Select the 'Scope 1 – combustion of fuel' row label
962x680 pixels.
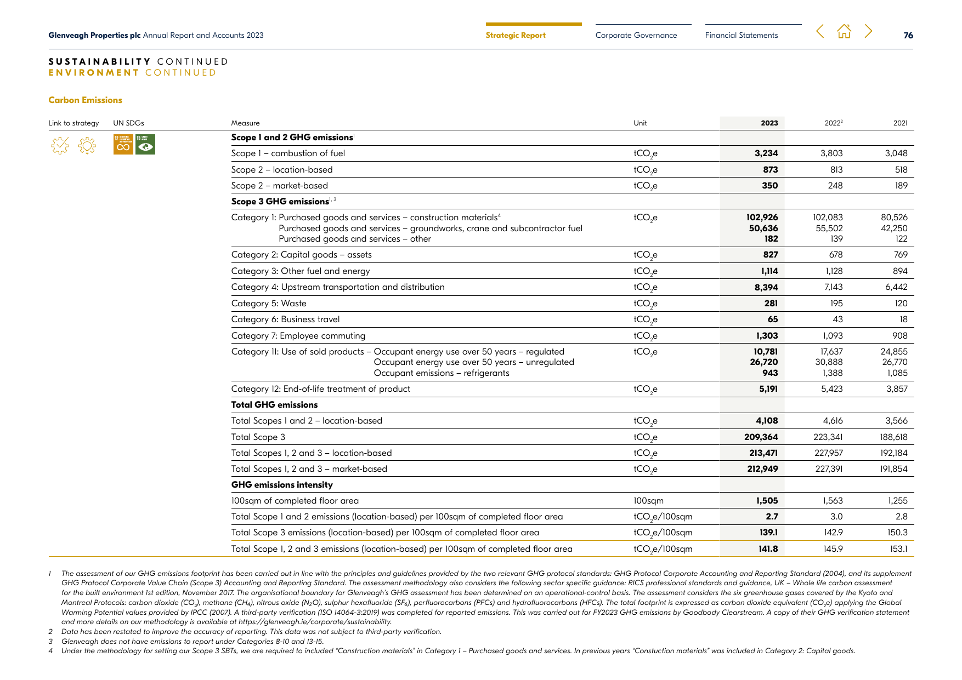[288, 153]
